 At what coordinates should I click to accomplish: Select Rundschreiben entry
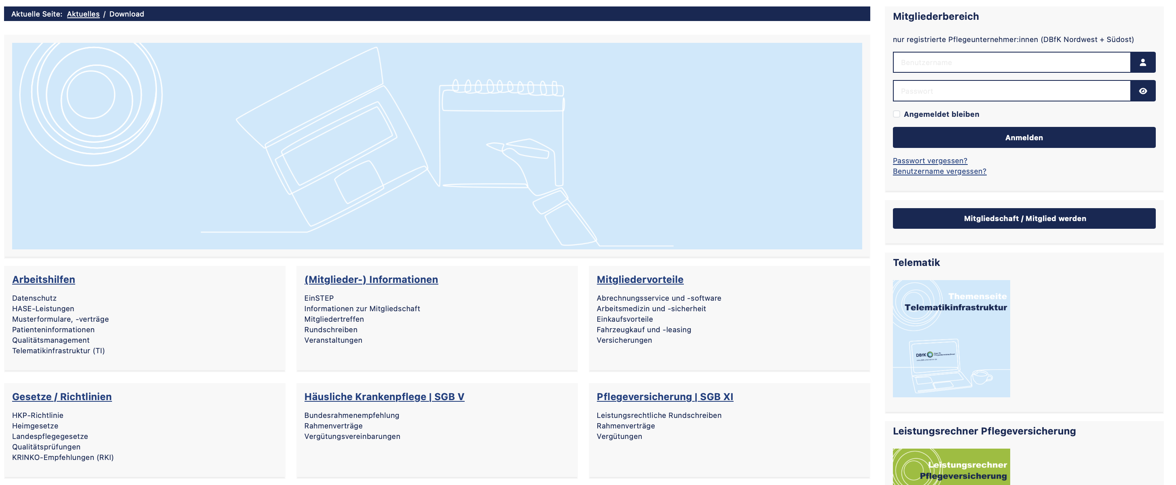pyautogui.click(x=331, y=329)
